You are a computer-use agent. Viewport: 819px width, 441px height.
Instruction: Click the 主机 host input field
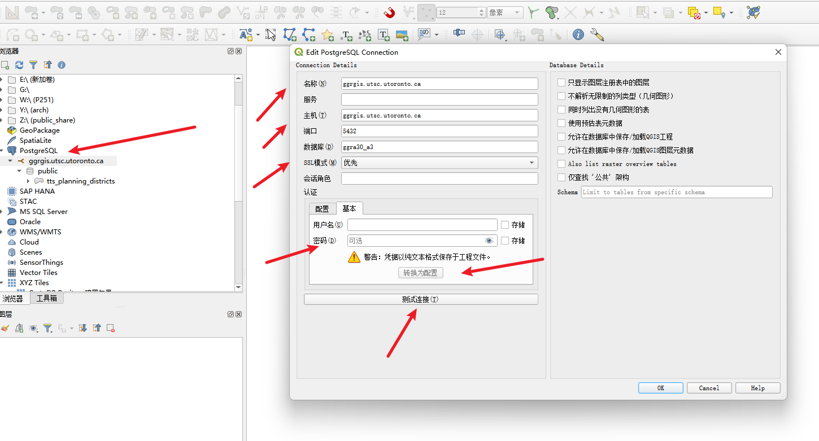439,115
